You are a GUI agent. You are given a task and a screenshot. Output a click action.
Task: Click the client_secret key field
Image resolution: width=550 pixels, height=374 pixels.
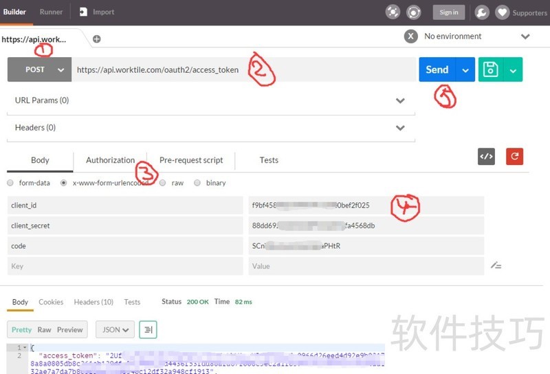[x=125, y=225]
